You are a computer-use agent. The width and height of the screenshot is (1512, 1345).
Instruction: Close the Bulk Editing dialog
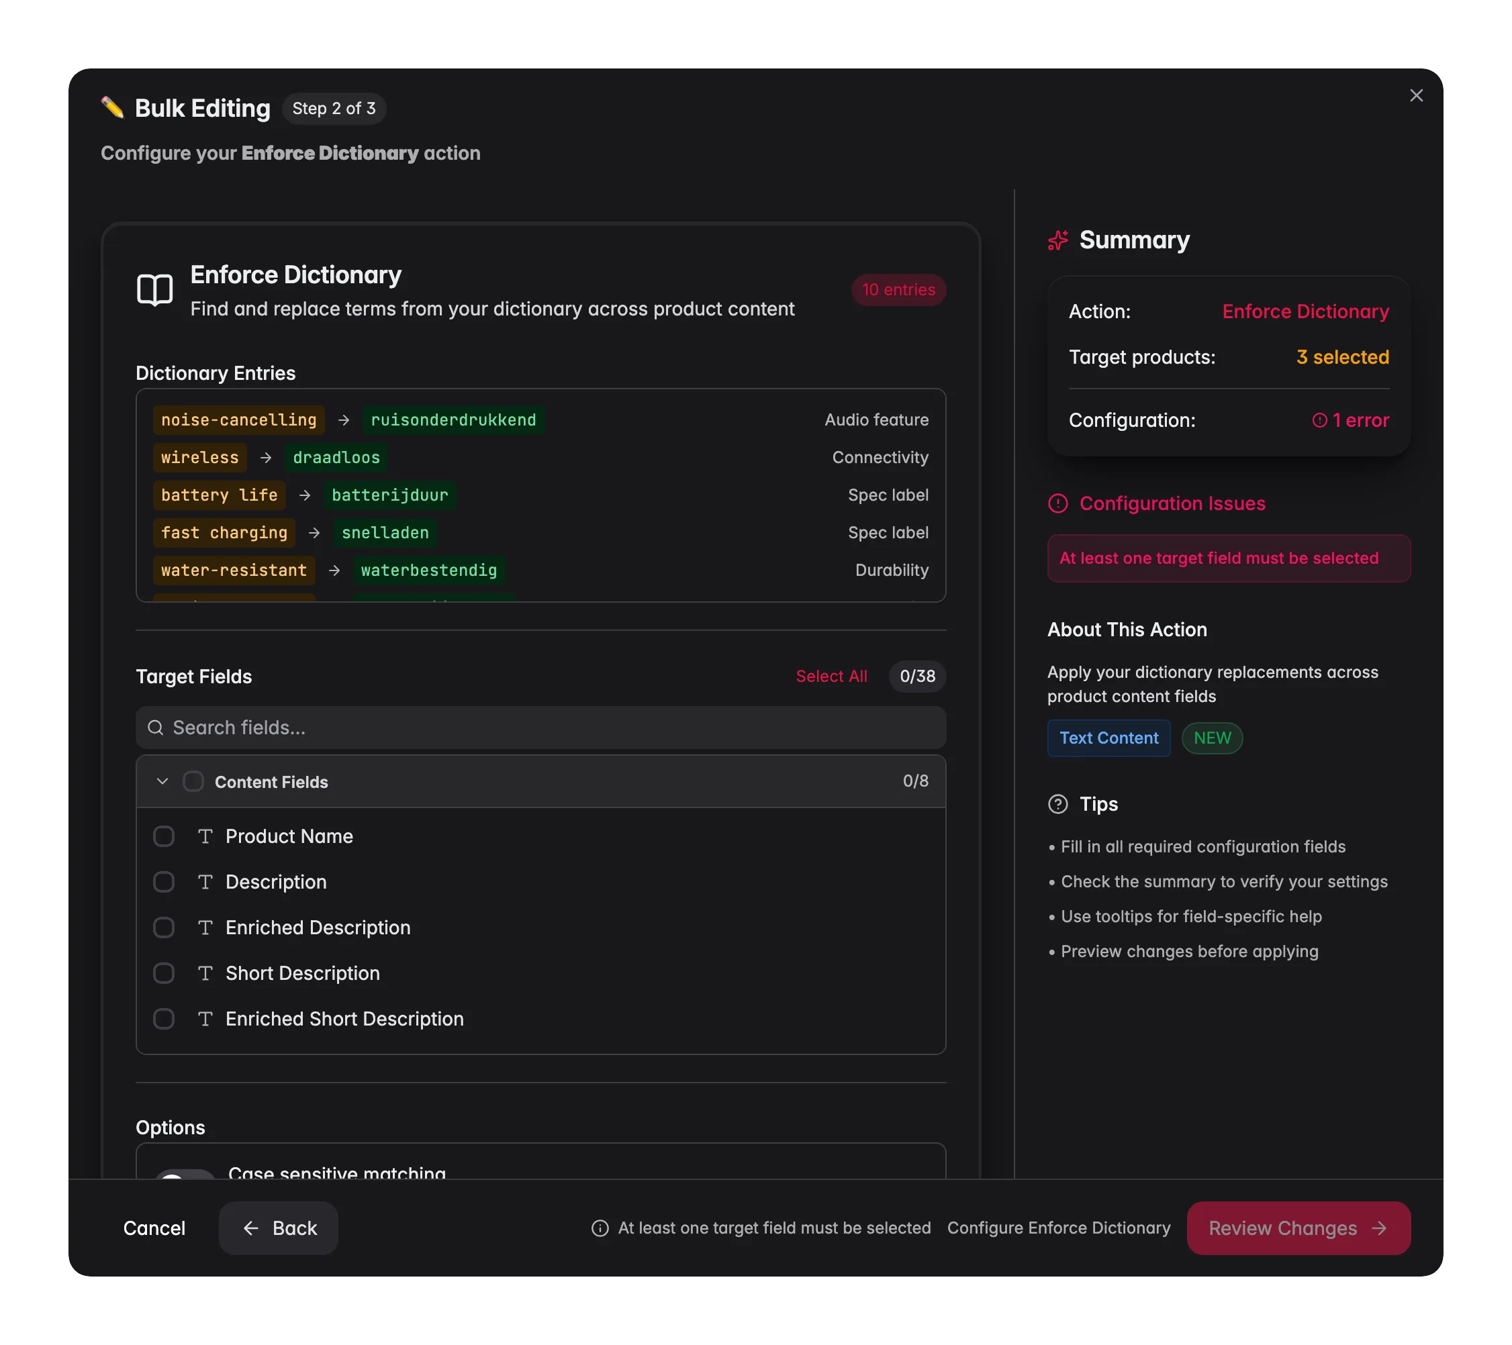[x=1416, y=95]
